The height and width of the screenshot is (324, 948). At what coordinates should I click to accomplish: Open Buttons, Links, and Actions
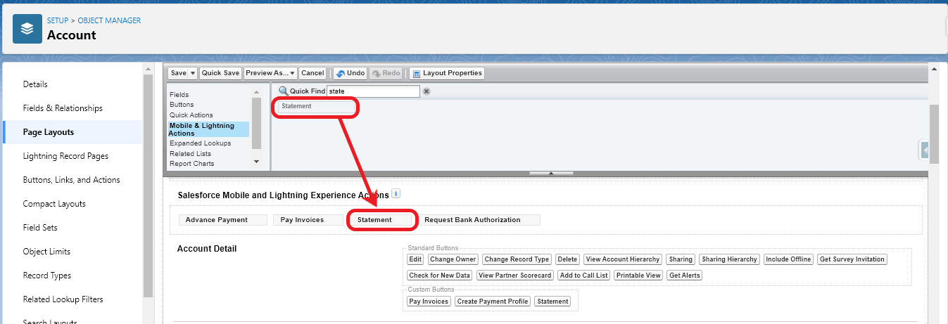[x=73, y=180]
